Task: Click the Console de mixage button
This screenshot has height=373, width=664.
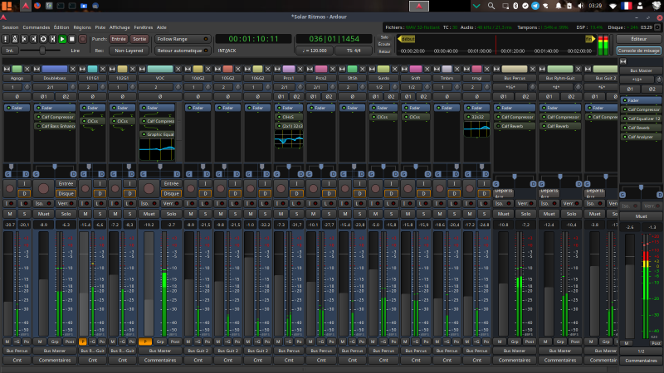Action: 639,50
